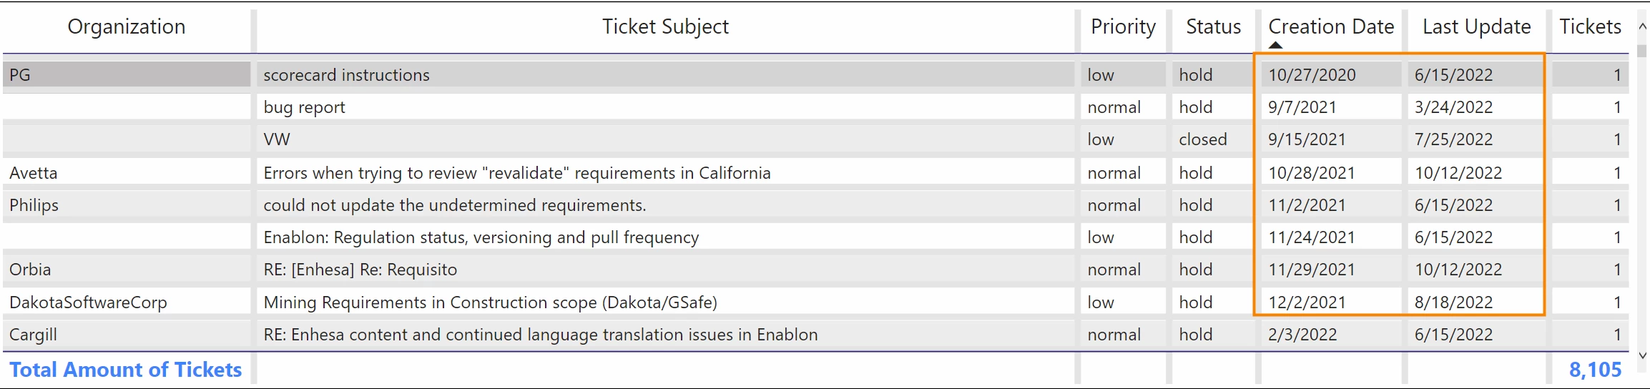Sort by the Priority column header
Image resolution: width=1650 pixels, height=389 pixels.
[x=1123, y=27]
